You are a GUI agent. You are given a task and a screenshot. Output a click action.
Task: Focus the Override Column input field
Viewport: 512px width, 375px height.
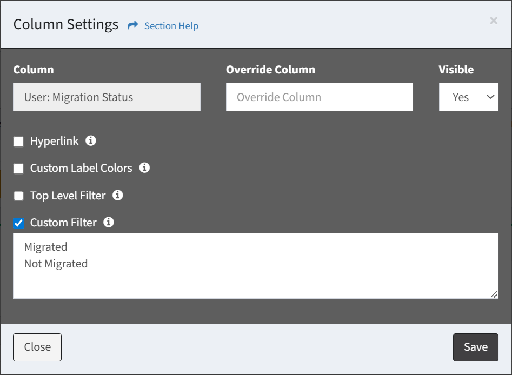point(320,97)
